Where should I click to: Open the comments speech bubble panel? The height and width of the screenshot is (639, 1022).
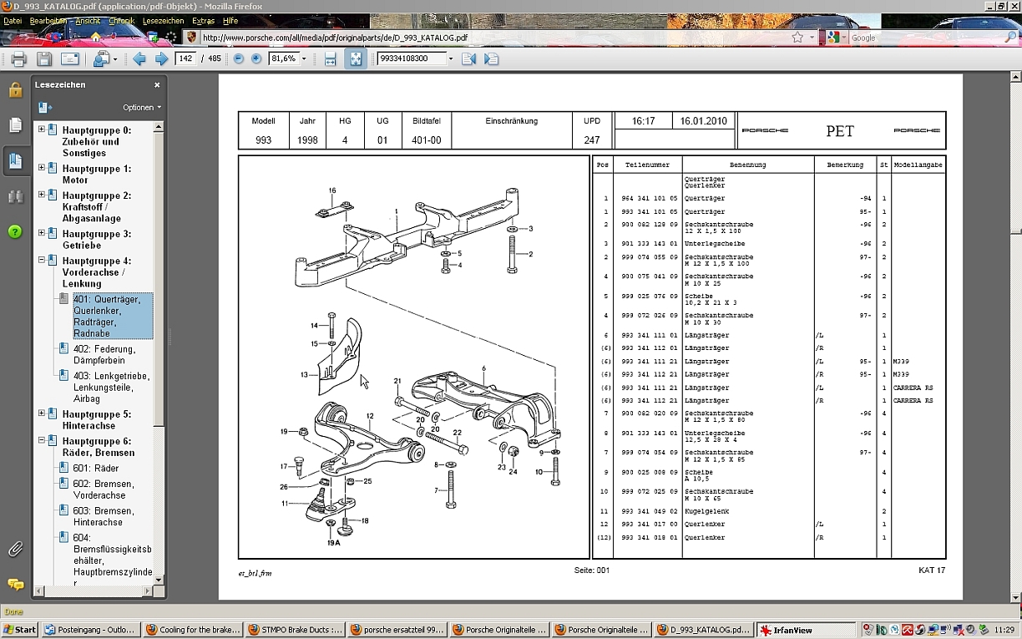click(16, 584)
